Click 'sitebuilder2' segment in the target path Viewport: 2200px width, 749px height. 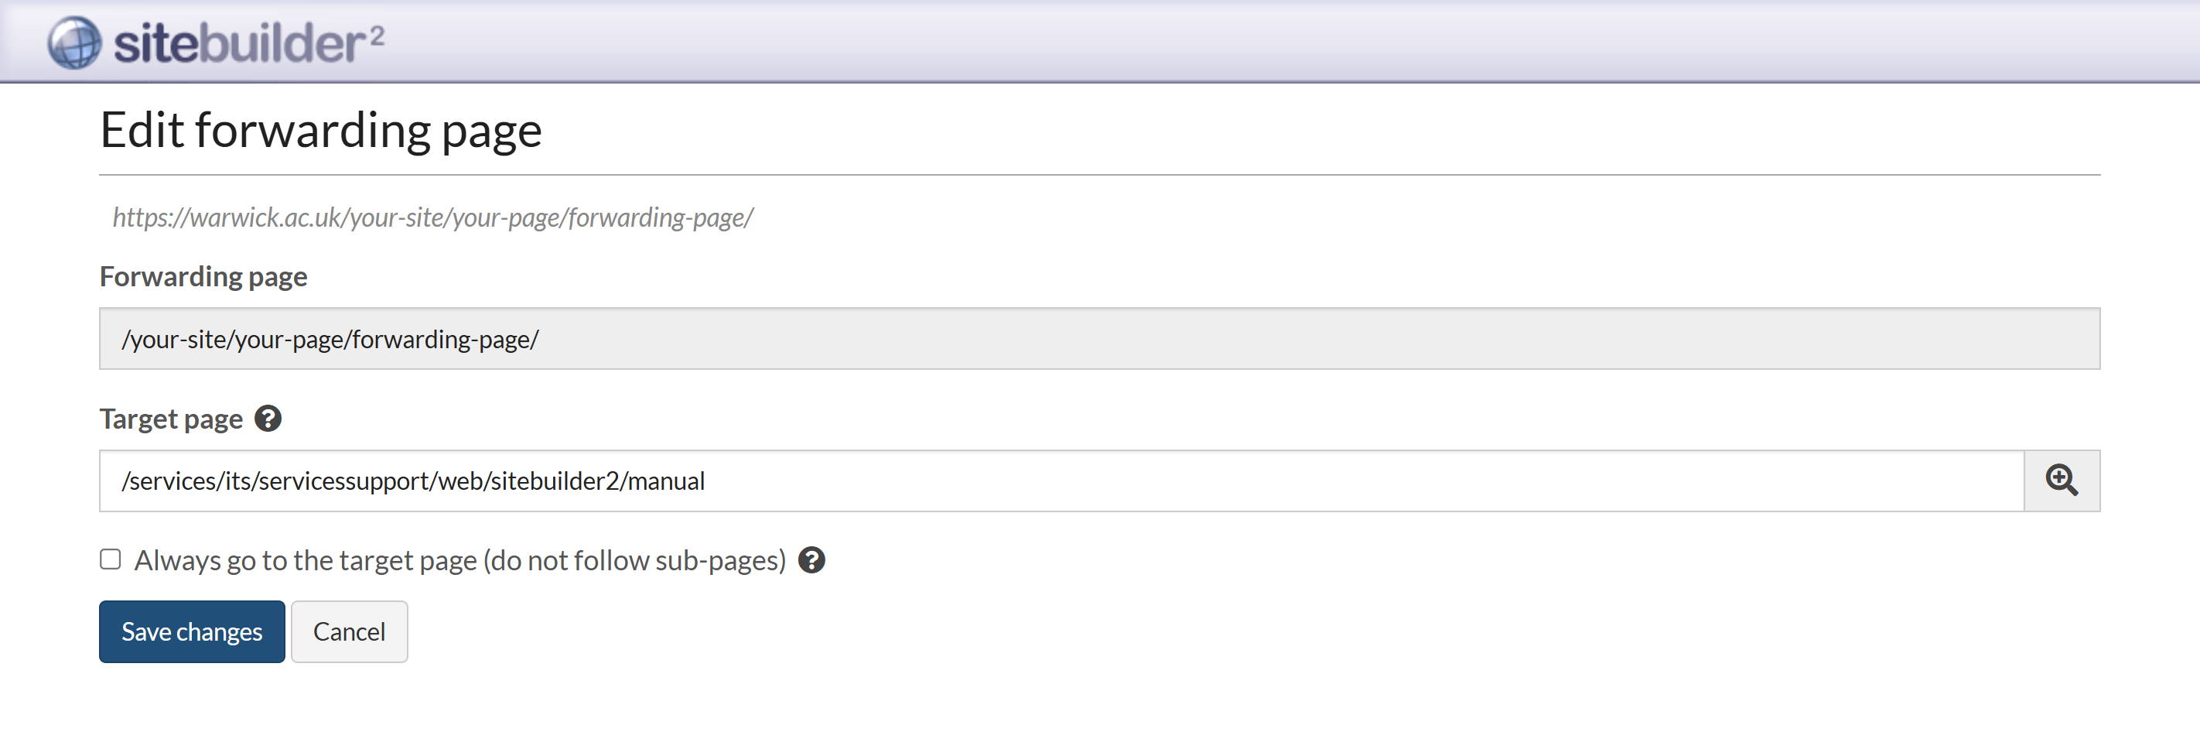click(x=555, y=482)
